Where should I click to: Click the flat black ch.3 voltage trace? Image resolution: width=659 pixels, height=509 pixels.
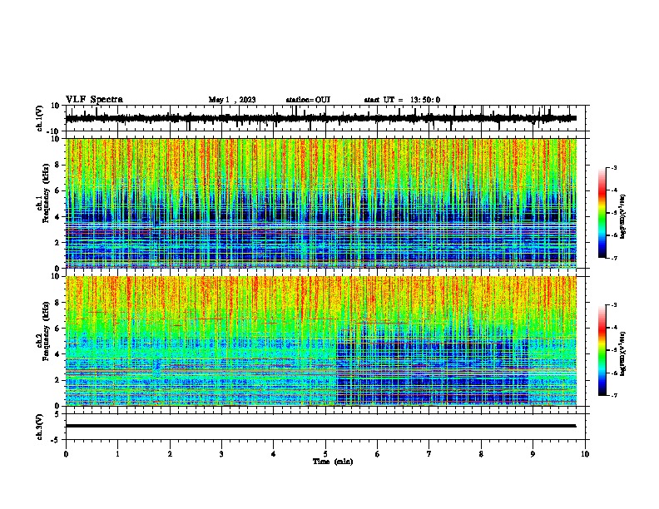[x=320, y=426]
